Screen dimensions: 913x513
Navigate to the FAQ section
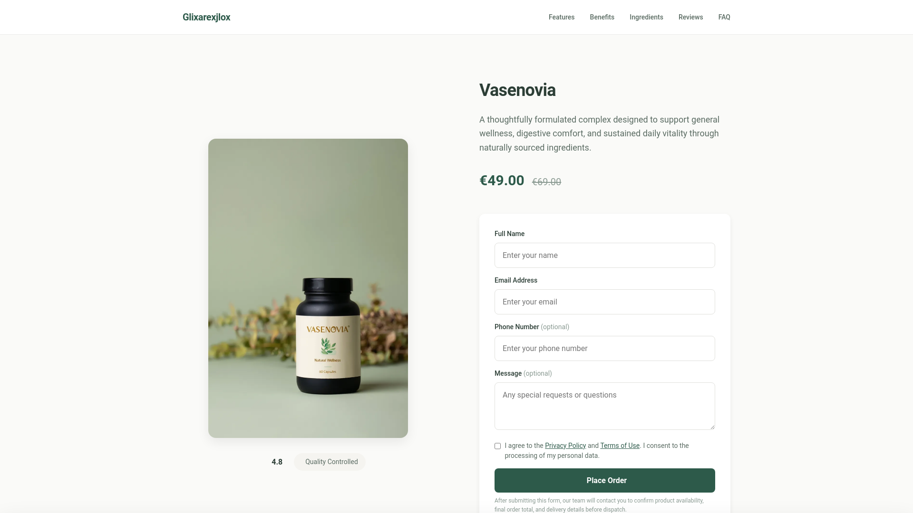click(x=724, y=17)
